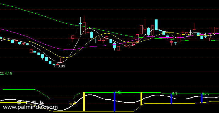
Task: Click the middle green 全出 label
Action: coord(175,94)
